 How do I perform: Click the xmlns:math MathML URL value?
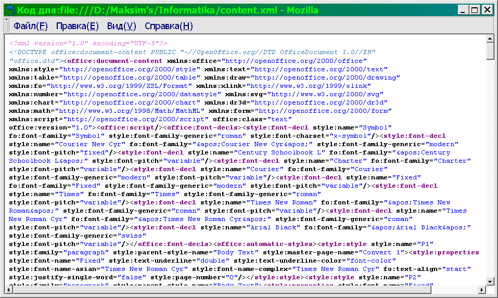click(x=130, y=111)
